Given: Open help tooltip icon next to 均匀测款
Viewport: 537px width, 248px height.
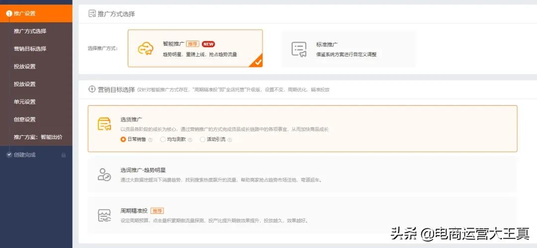Looking at the screenshot, I should 190,140.
